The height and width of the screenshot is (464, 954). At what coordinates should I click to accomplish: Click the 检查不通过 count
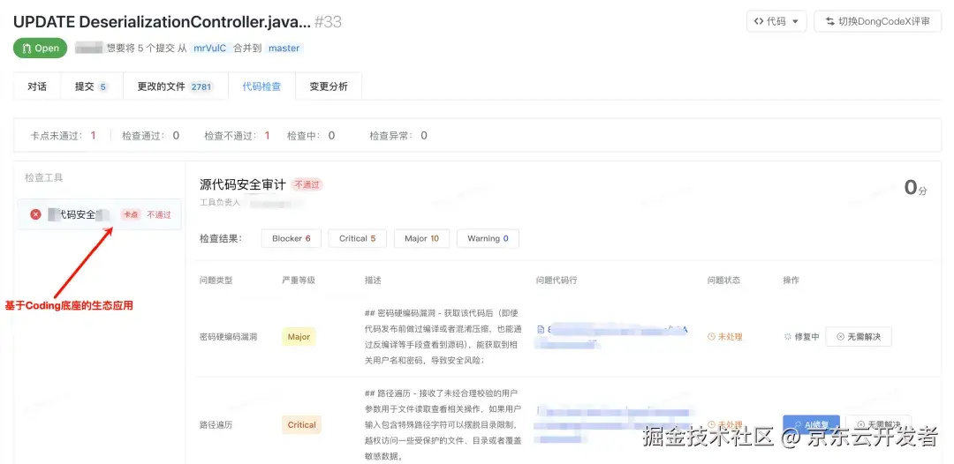[x=267, y=136]
